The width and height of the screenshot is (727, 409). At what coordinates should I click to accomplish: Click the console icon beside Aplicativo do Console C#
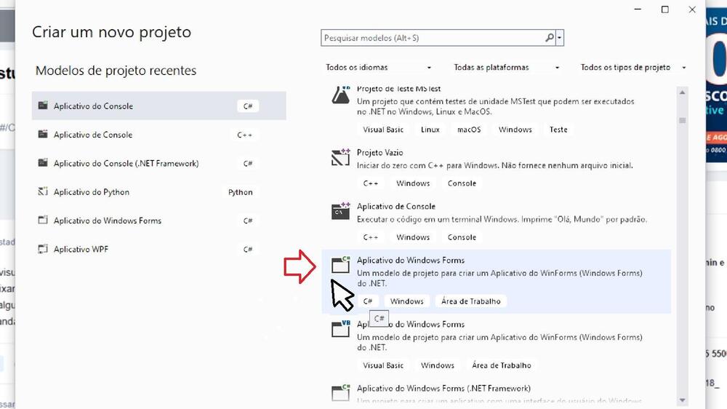tap(43, 106)
